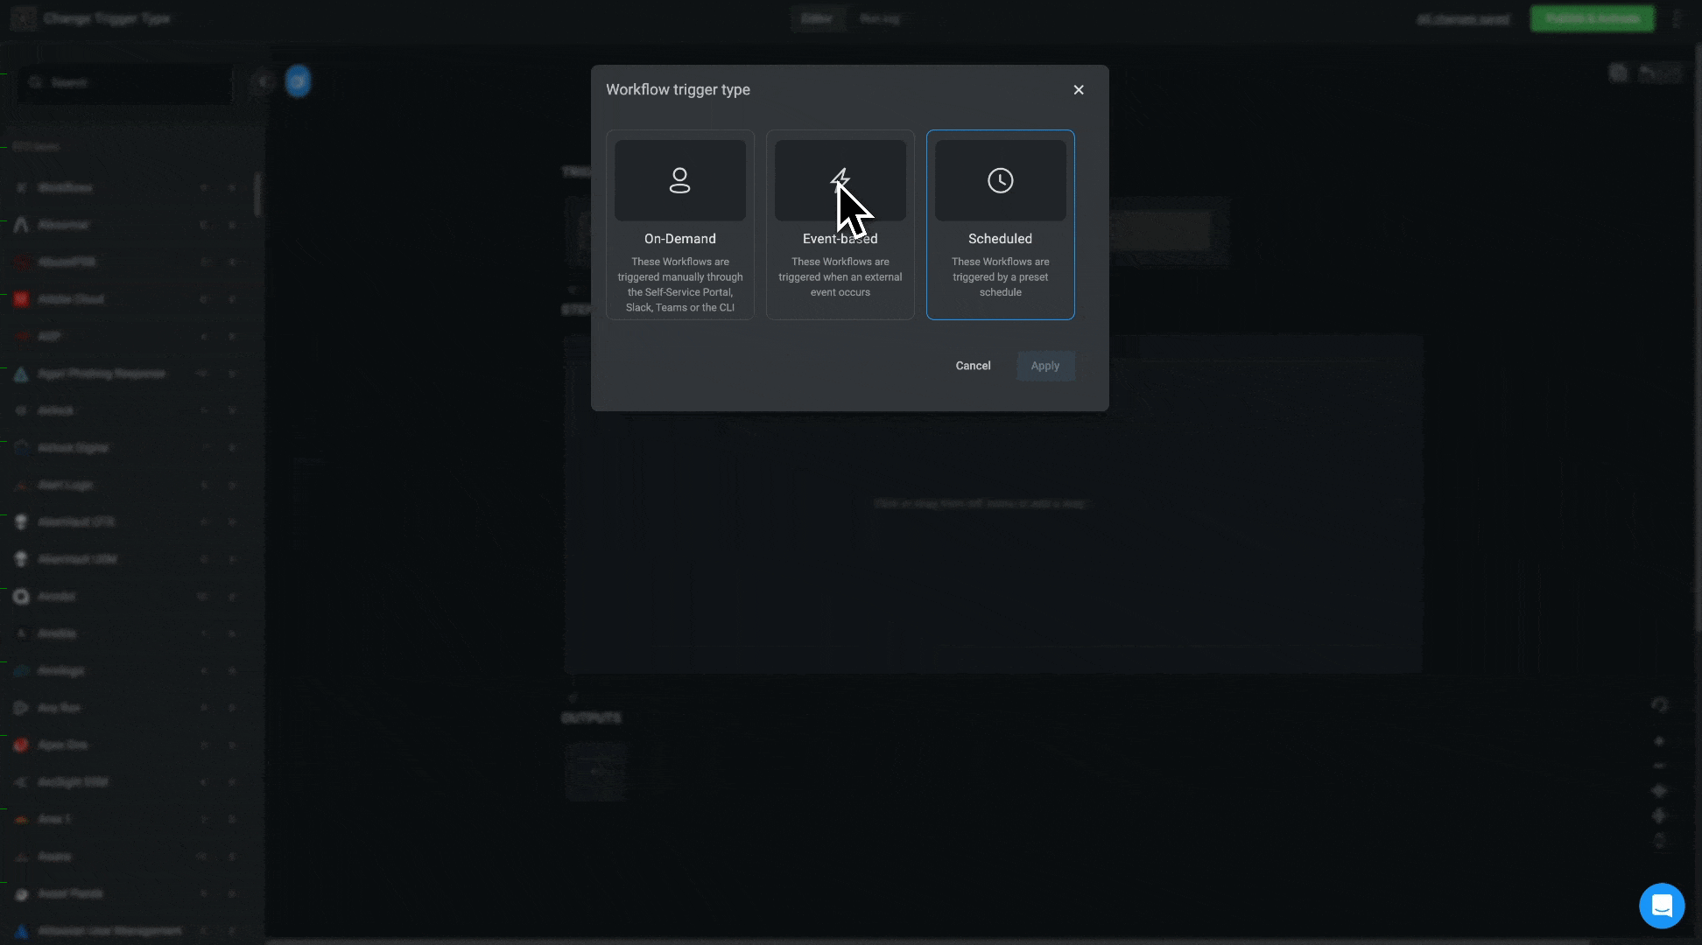
Task: Choose the On-Demand trigger title
Action: point(679,239)
